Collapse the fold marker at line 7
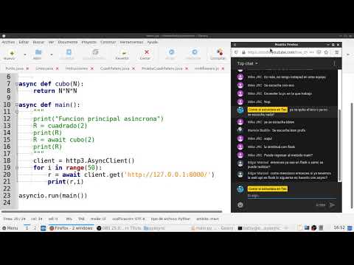The width and height of the screenshot is (354, 265). point(17,84)
